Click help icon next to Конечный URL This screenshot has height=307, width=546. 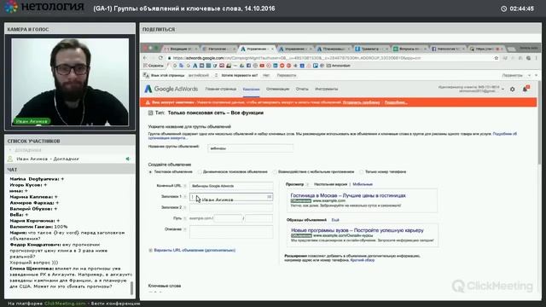click(185, 186)
